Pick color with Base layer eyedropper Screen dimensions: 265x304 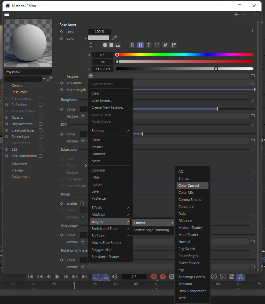coord(114,38)
